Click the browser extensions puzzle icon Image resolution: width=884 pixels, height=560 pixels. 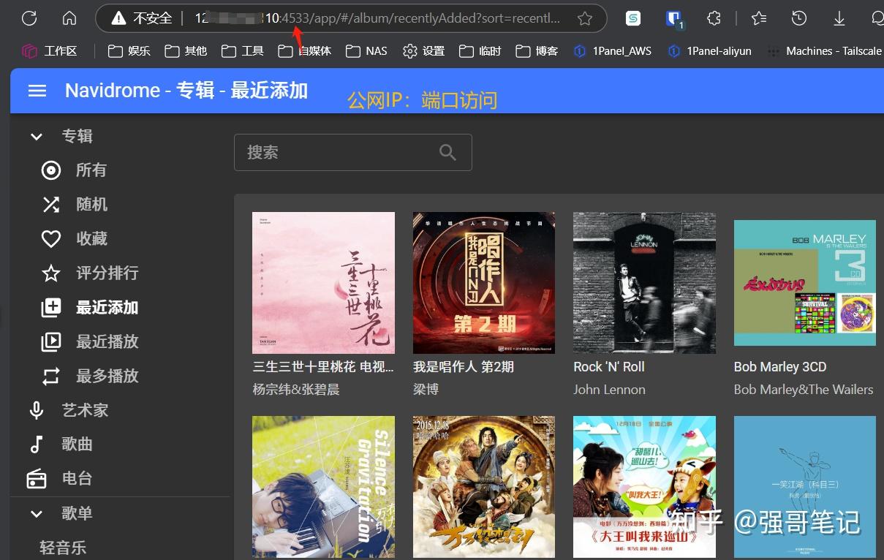(714, 18)
